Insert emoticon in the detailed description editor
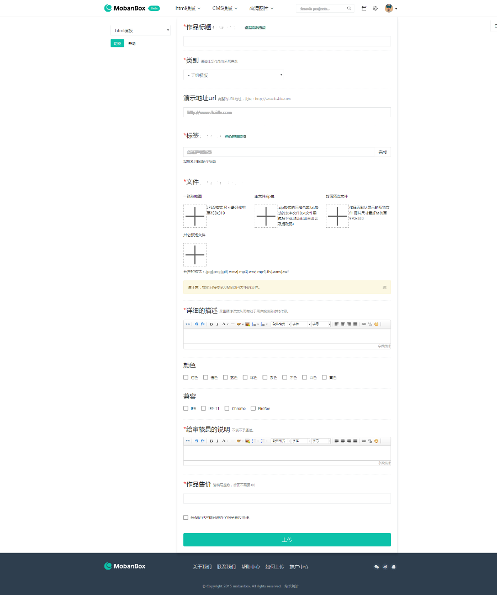The width and height of the screenshot is (497, 595). tap(376, 324)
